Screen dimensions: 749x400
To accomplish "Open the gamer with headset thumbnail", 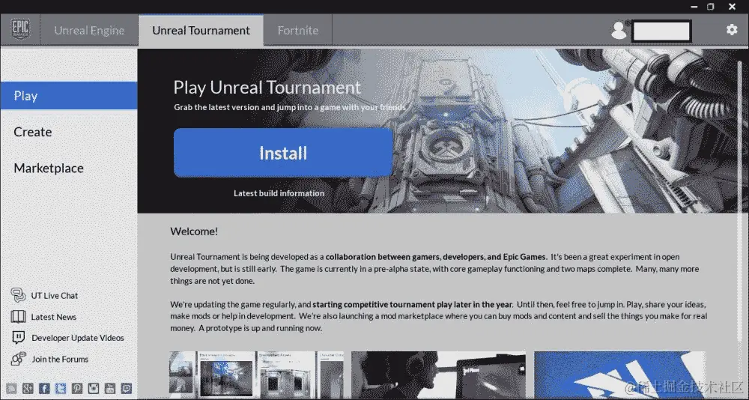I will [x=438, y=375].
